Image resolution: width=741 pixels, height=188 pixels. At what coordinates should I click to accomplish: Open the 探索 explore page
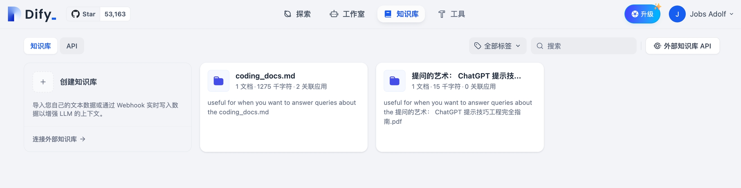[x=297, y=14]
